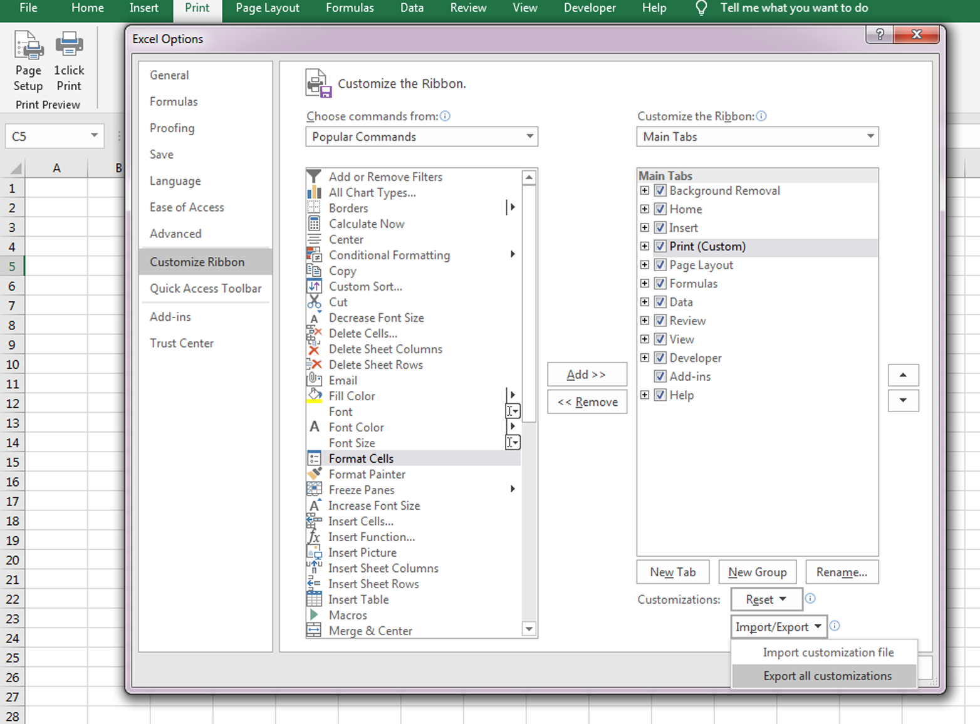Open the Name Box dropdown arrow
The image size is (980, 724).
point(94,135)
